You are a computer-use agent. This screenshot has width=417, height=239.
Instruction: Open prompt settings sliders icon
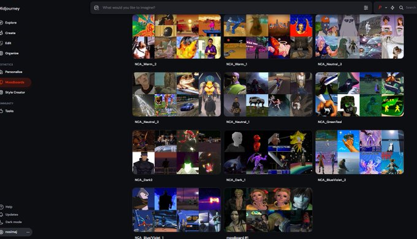366,8
